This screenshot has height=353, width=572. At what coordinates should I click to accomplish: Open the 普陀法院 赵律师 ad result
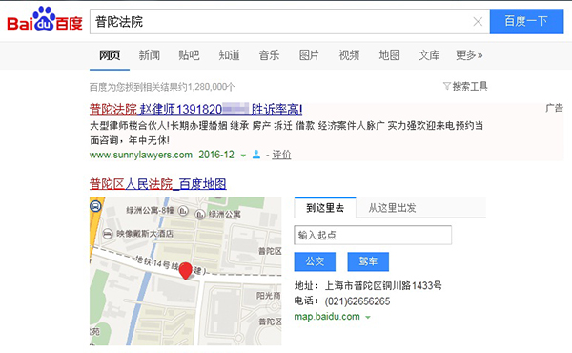[195, 109]
